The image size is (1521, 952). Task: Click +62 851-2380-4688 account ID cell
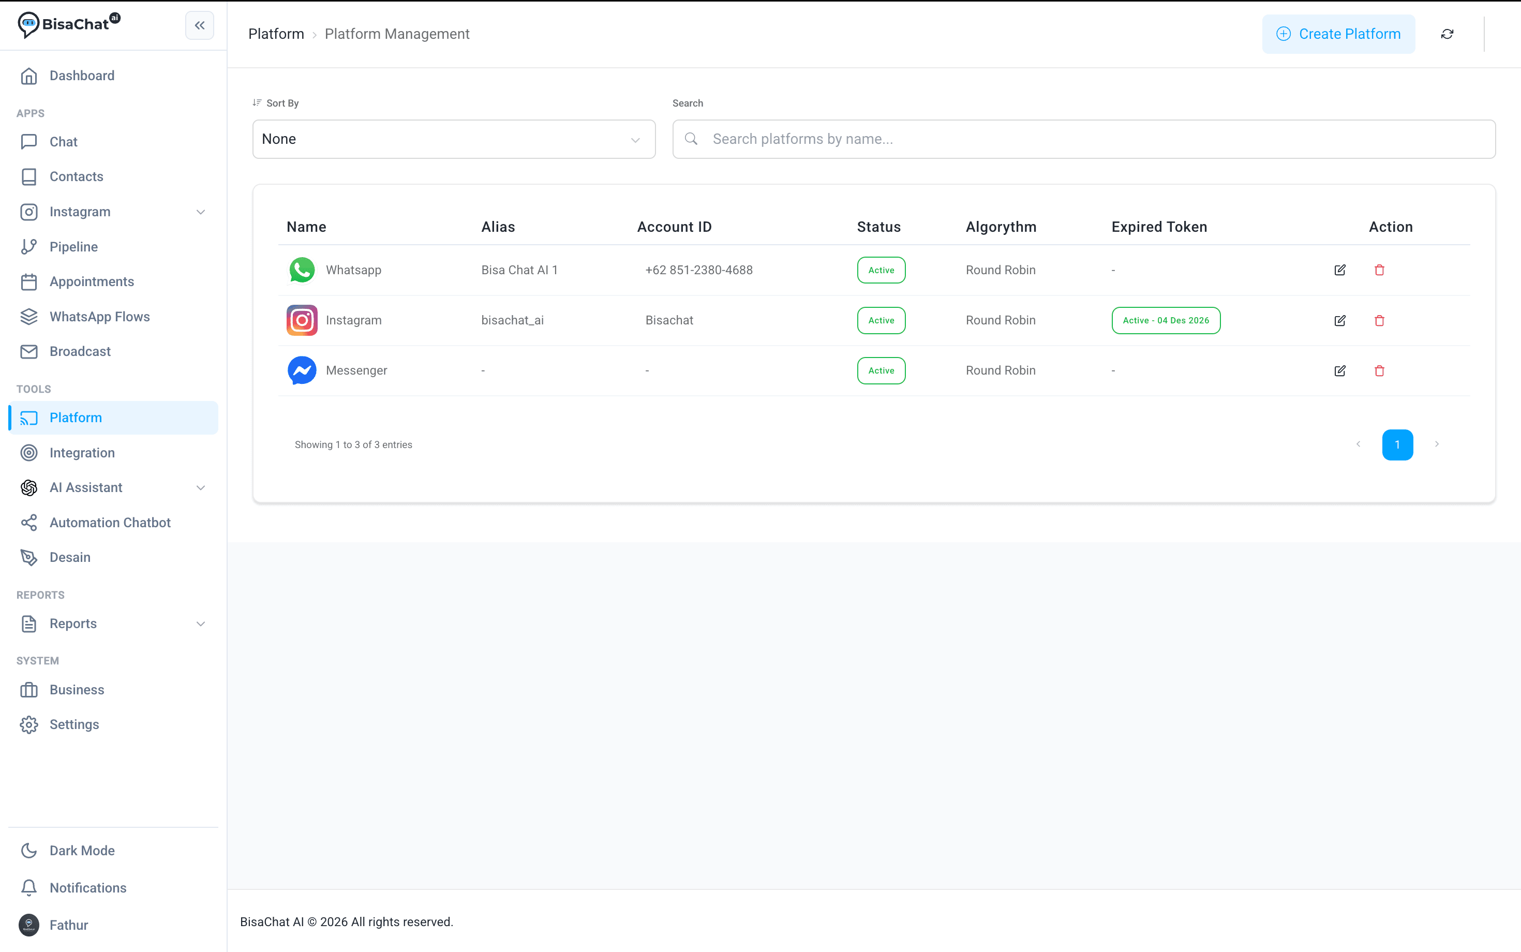[x=699, y=270]
